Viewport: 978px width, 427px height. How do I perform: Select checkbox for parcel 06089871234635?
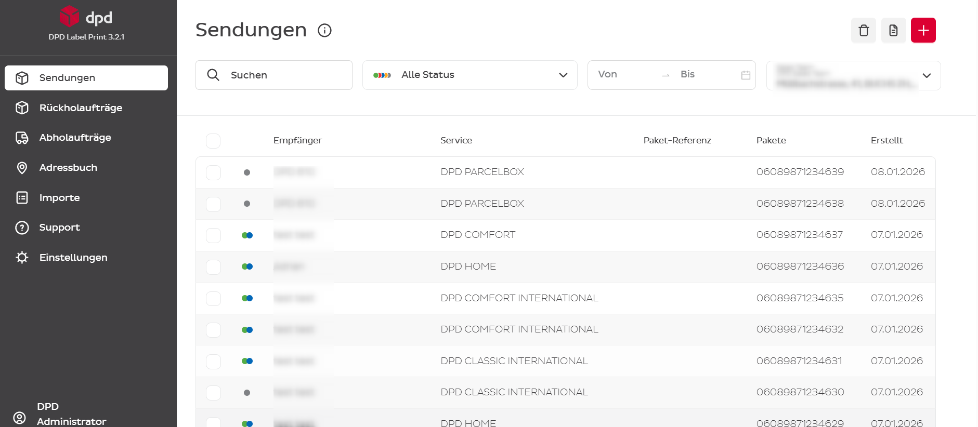pyautogui.click(x=213, y=299)
